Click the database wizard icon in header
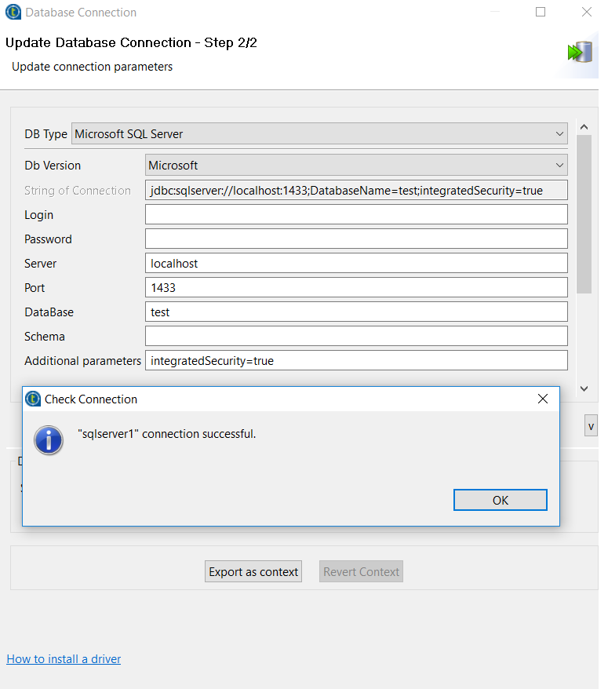The height and width of the screenshot is (689, 608). pos(579,53)
